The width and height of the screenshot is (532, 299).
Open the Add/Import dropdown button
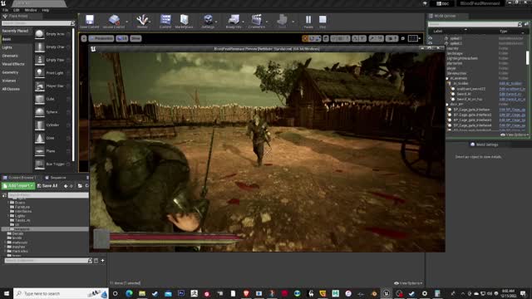[18, 186]
